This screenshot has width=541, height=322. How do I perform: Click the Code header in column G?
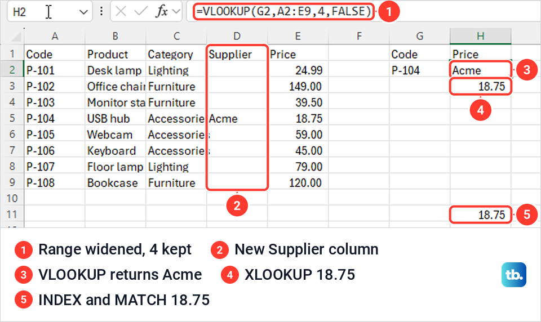(419, 54)
